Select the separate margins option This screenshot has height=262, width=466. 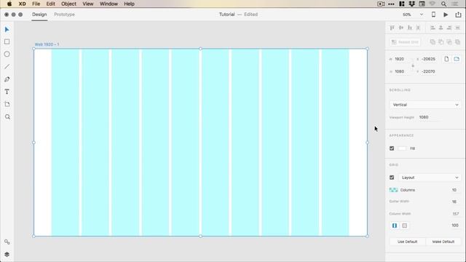[x=405, y=226]
